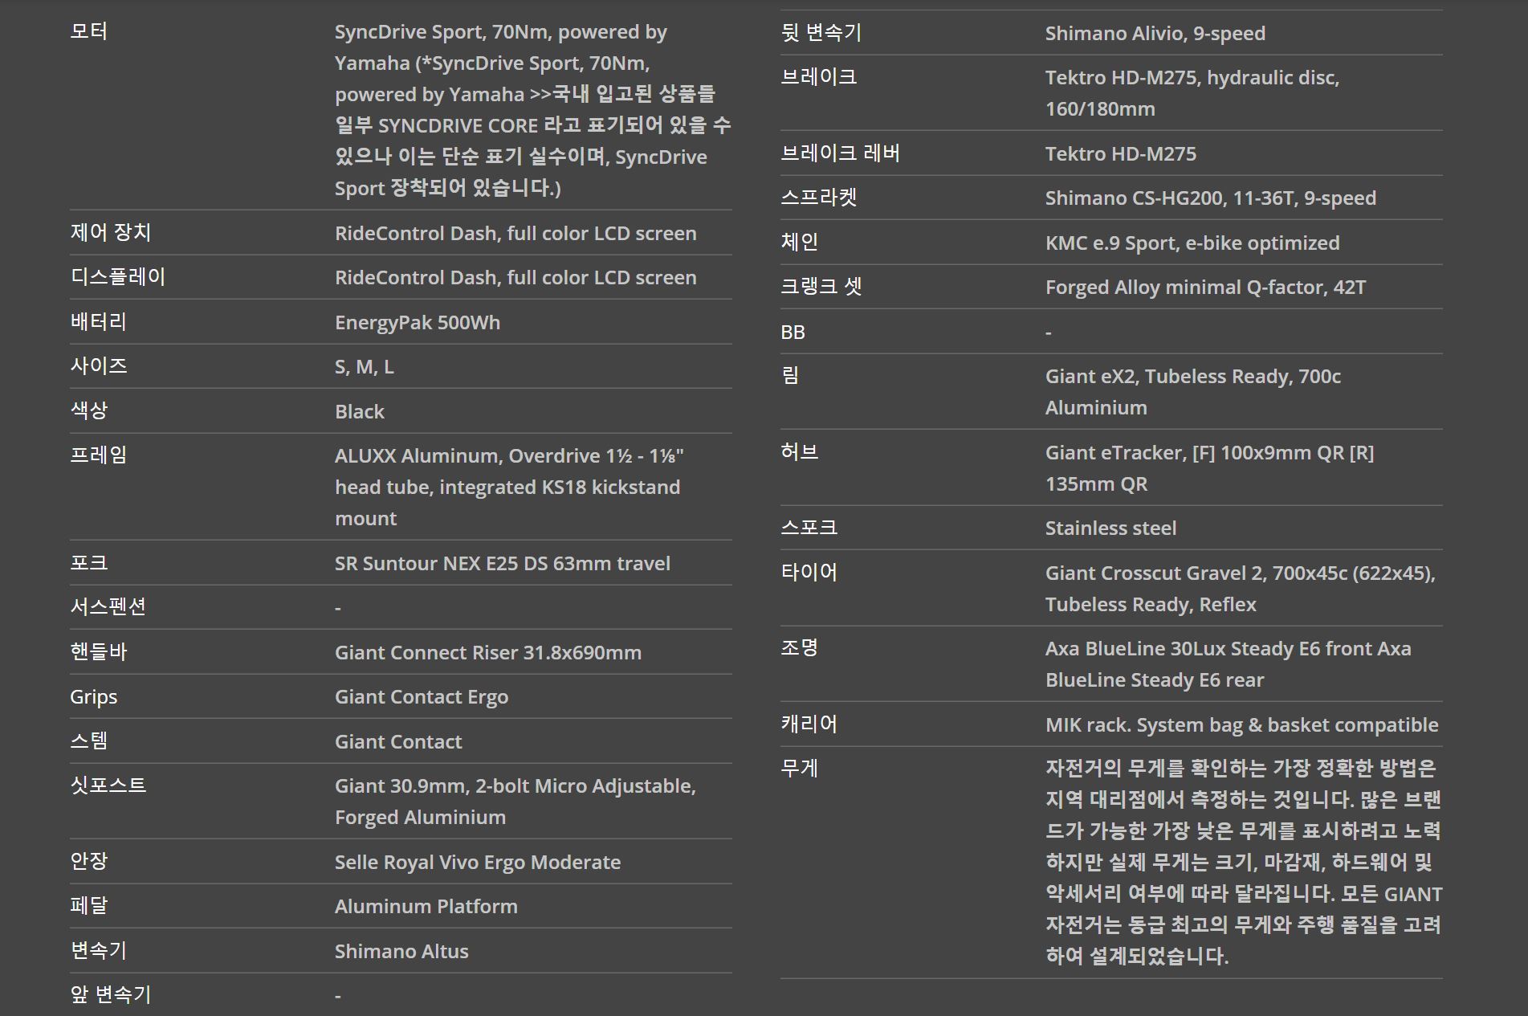The height and width of the screenshot is (1016, 1528).
Task: Click the 크랭크 셋 label
Action: tap(821, 286)
